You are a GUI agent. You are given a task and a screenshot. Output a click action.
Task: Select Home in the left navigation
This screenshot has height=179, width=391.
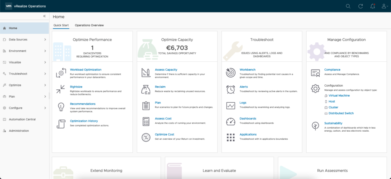coord(24,28)
